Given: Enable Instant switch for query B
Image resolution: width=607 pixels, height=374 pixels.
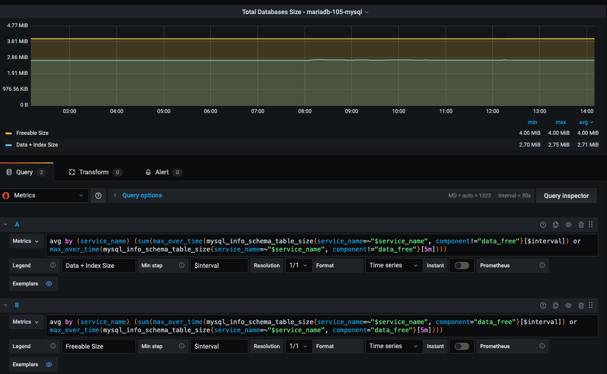Looking at the screenshot, I should coord(461,346).
